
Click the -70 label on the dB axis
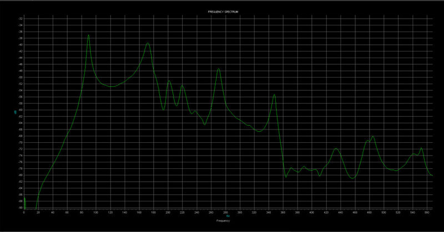coord(21,143)
